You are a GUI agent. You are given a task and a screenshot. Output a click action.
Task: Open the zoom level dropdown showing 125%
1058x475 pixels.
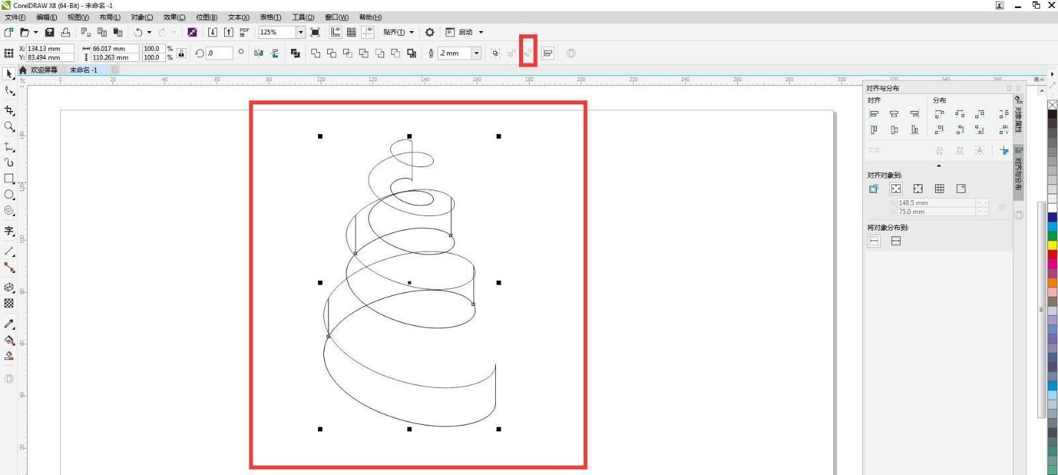(300, 32)
